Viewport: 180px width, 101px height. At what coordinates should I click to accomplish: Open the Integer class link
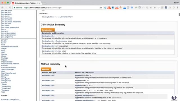pyautogui.click(x=4, y=49)
